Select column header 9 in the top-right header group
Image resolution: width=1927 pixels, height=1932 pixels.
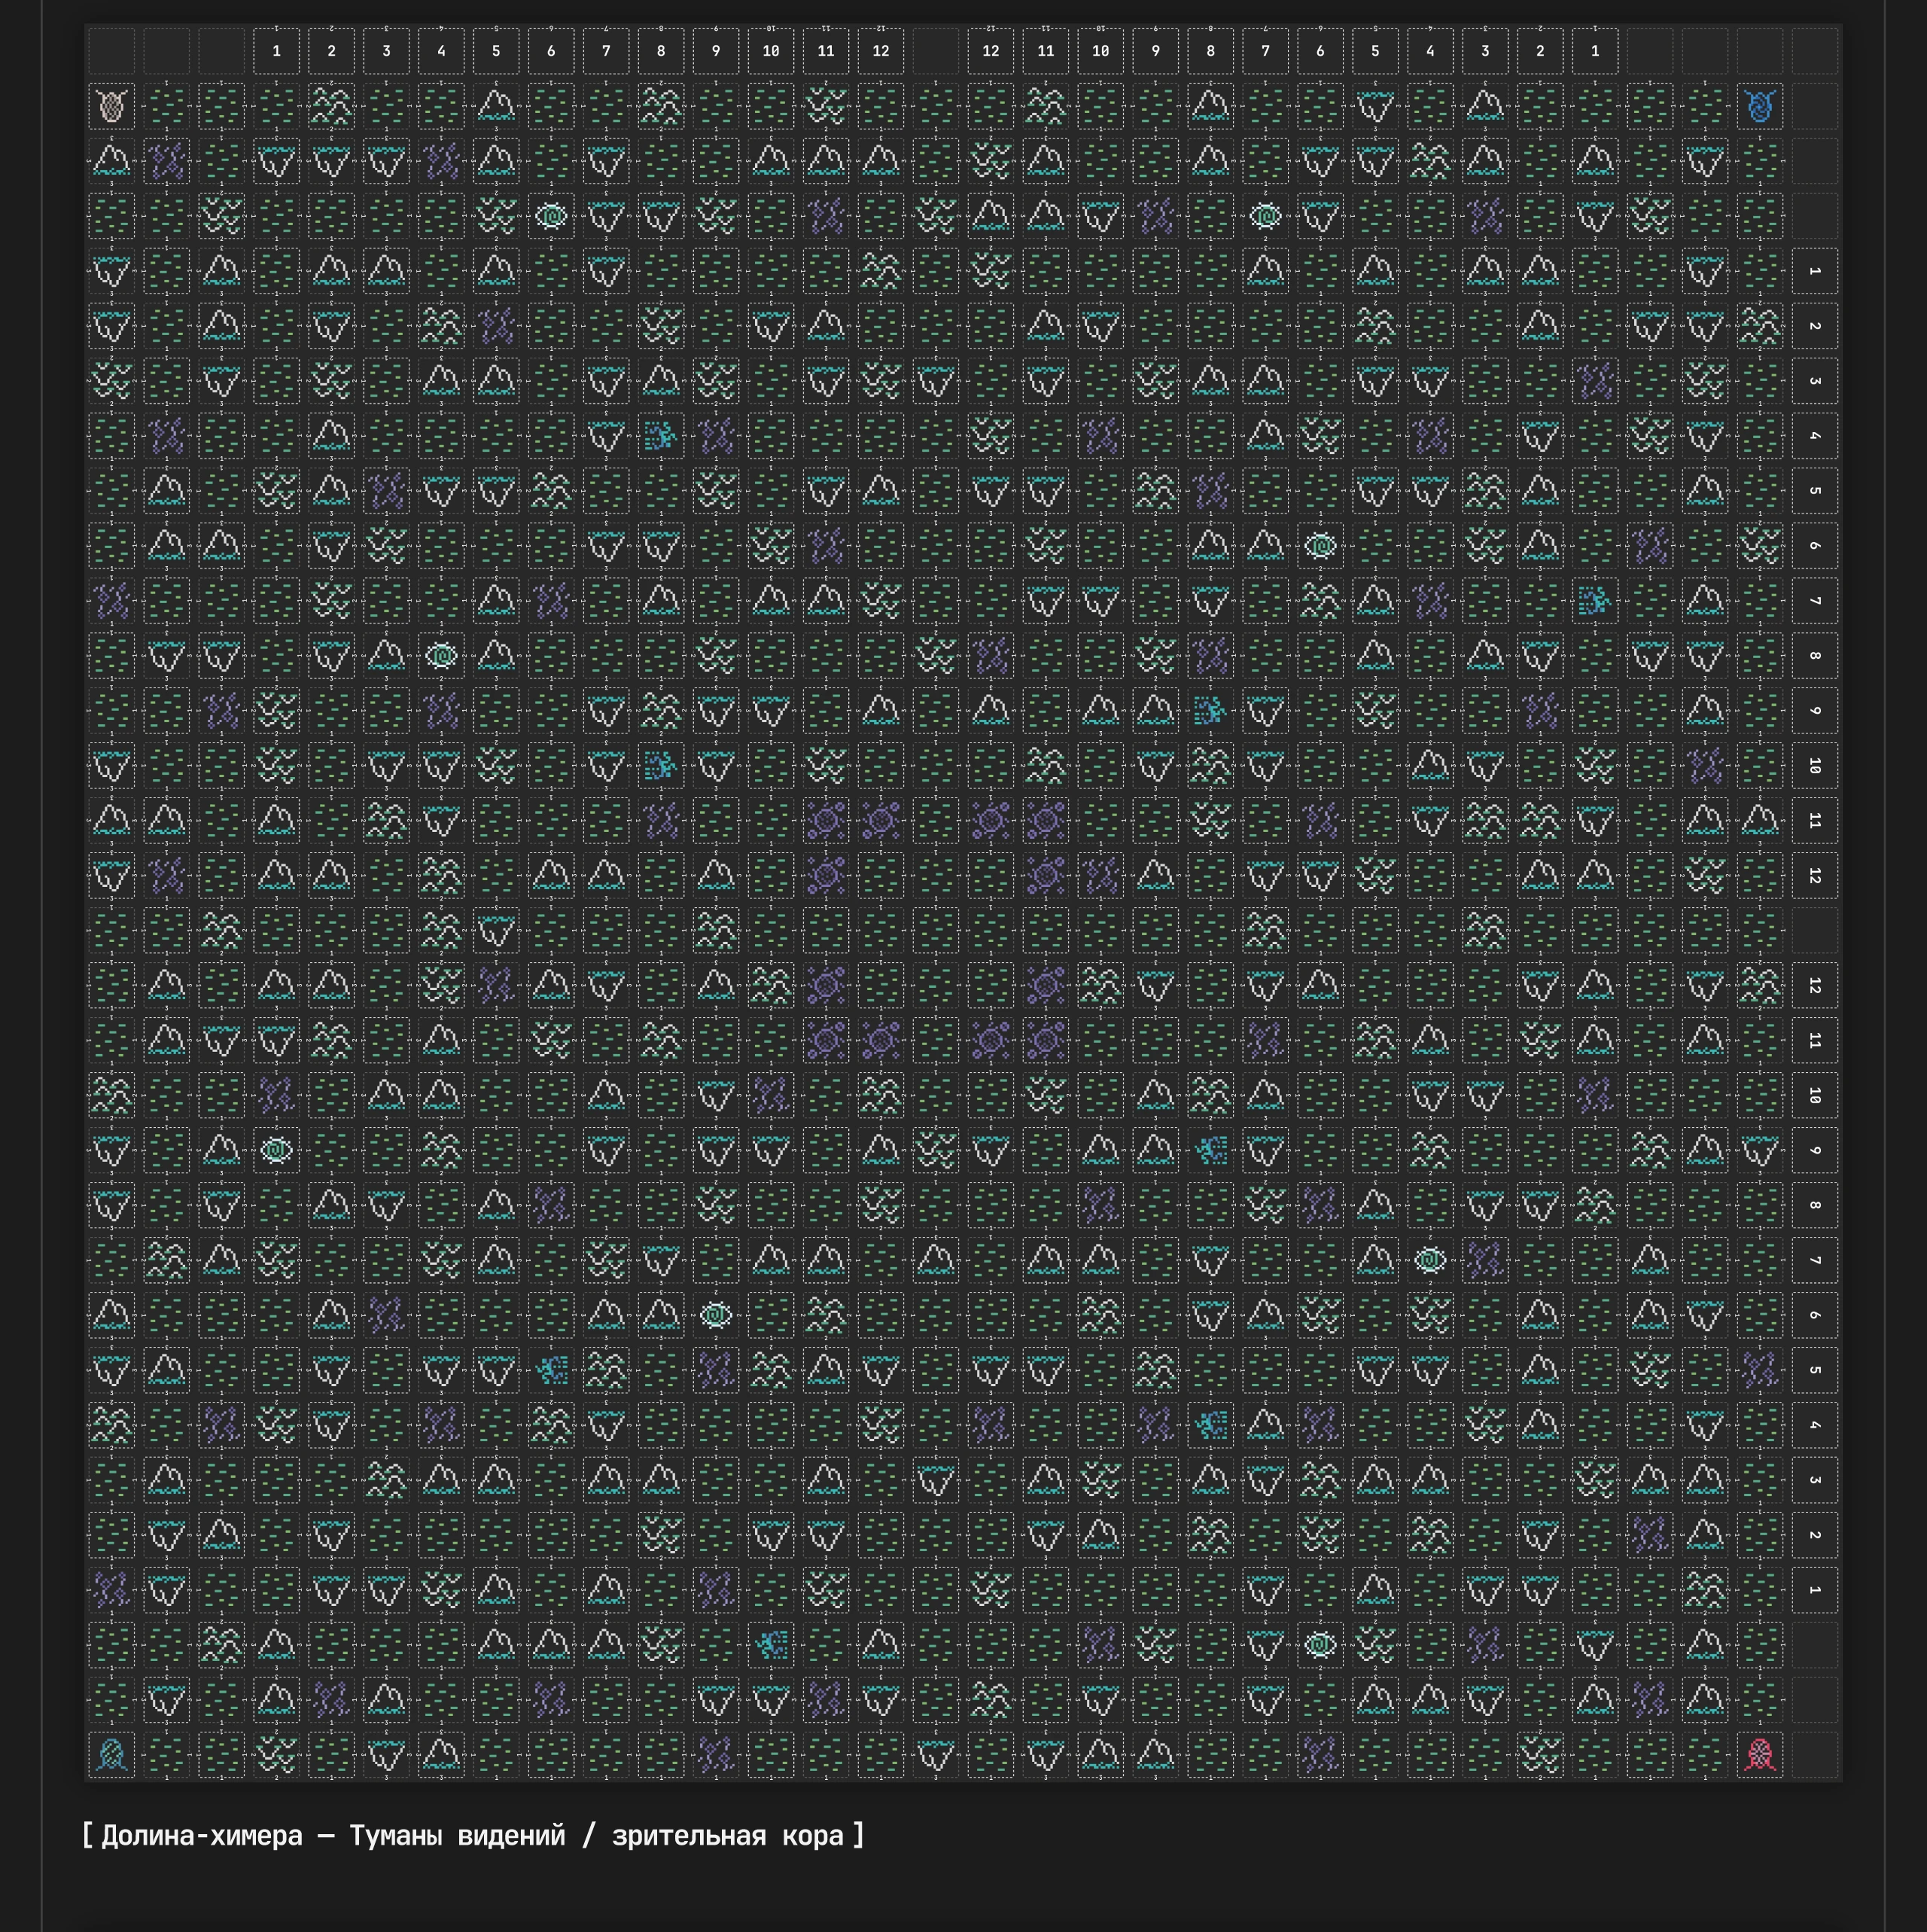tap(1155, 51)
